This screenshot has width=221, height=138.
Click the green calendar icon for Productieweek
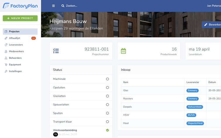[124, 51]
